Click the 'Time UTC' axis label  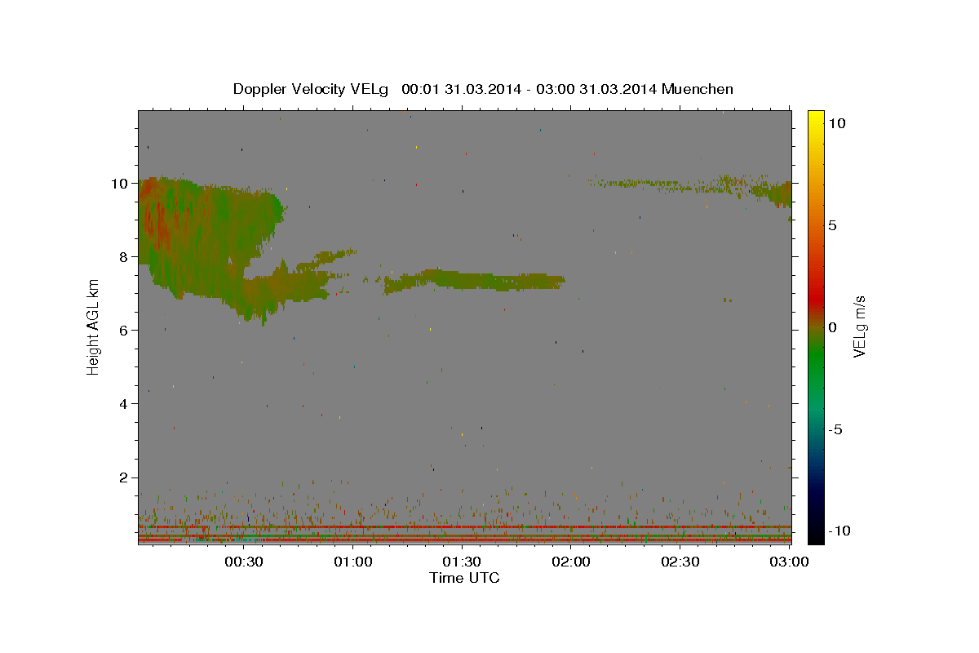(464, 578)
